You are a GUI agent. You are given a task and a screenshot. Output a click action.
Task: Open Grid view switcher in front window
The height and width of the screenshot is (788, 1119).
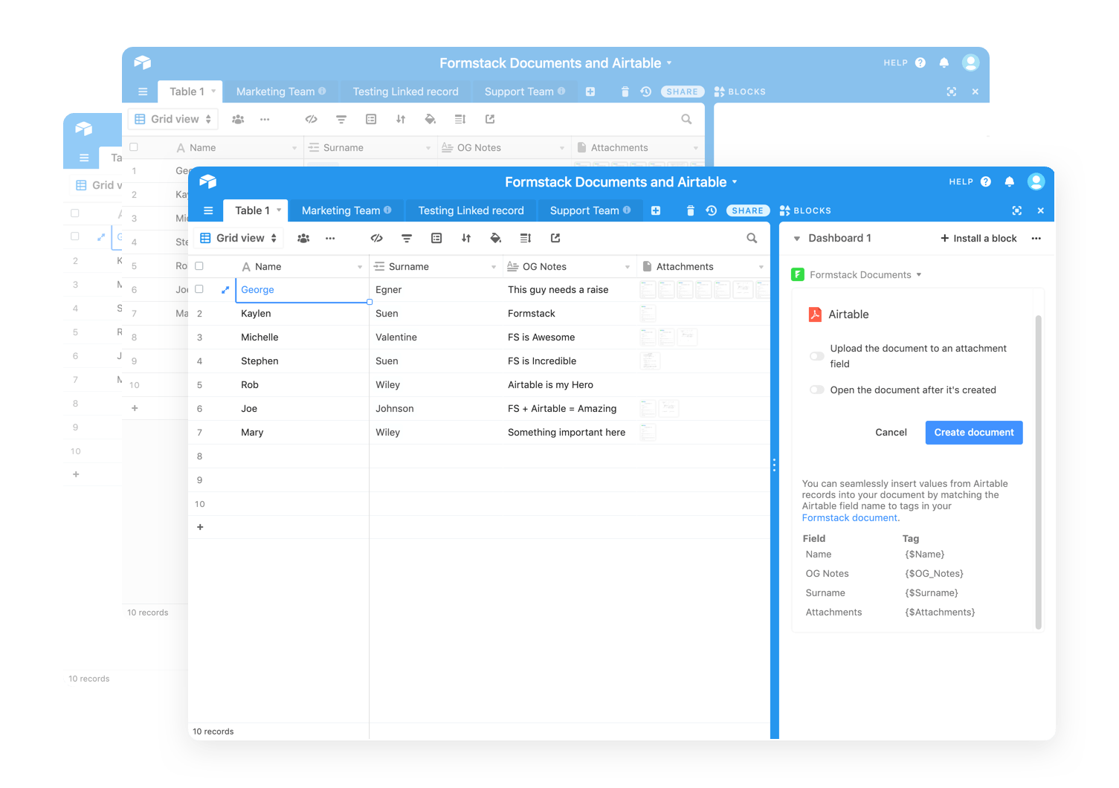pyautogui.click(x=239, y=238)
